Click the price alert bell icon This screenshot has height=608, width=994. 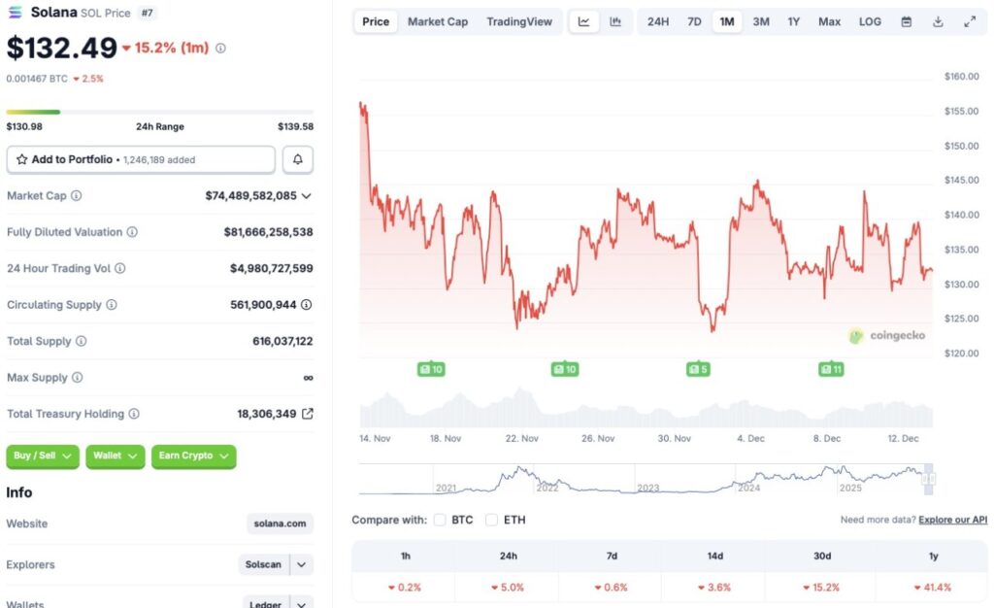[x=298, y=159]
